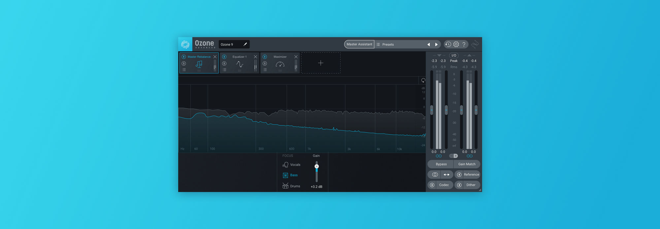Open the undo history clock icon
This screenshot has height=229, width=660.
tap(448, 44)
